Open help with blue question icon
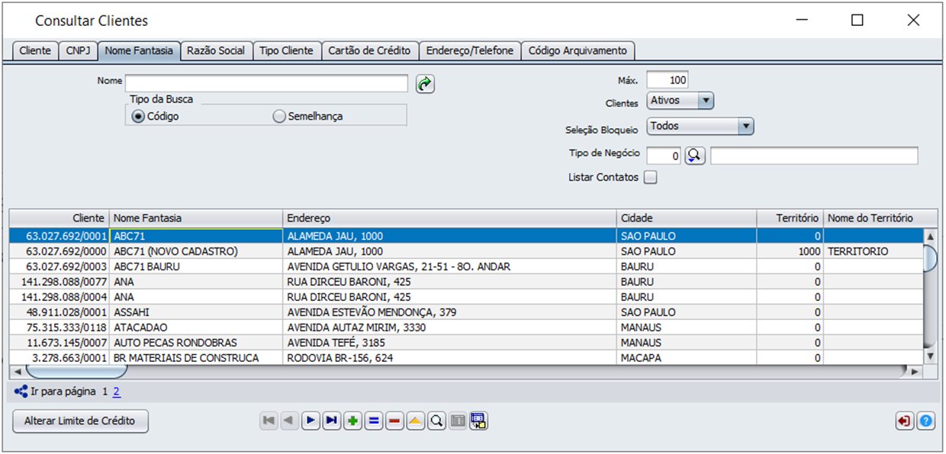 click(x=926, y=420)
